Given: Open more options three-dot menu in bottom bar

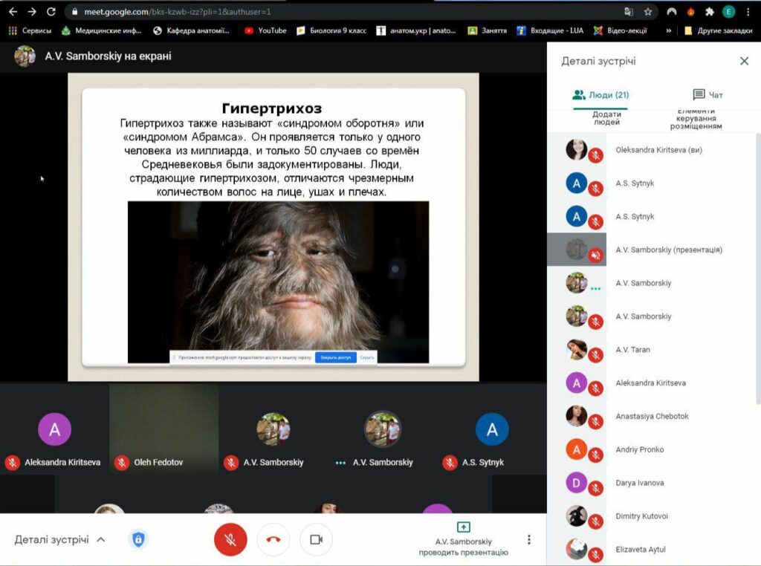Looking at the screenshot, I should [529, 539].
